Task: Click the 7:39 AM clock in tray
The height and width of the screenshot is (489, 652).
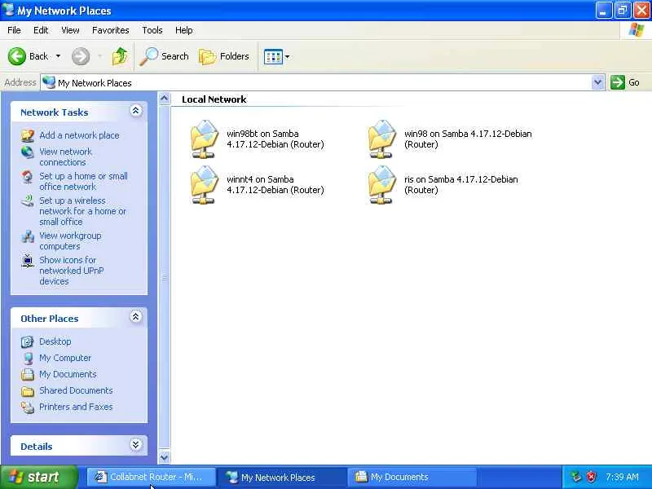Action: click(622, 477)
